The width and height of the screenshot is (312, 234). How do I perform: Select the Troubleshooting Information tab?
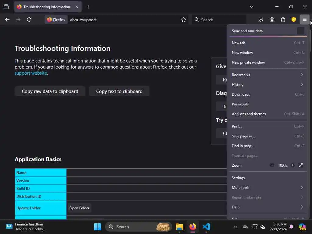click(48, 7)
